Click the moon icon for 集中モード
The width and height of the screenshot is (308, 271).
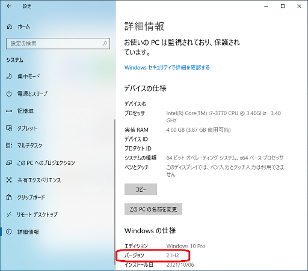pyautogui.click(x=9, y=76)
